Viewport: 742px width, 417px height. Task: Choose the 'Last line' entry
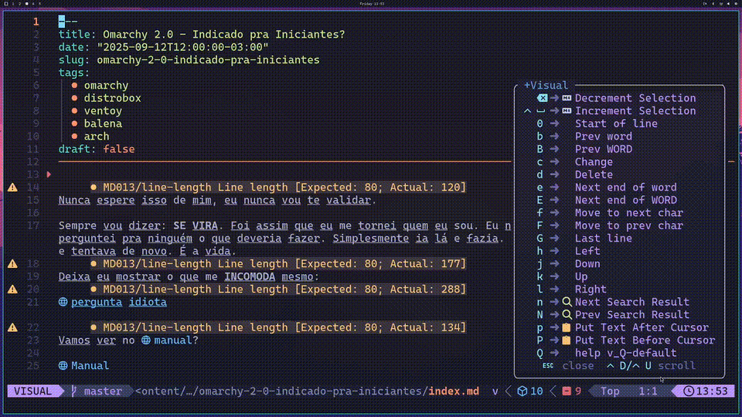click(604, 239)
